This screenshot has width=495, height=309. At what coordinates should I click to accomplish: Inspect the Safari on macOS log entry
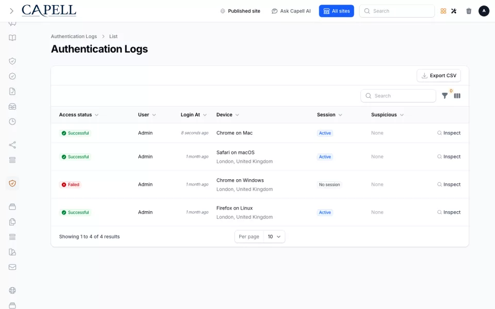pyautogui.click(x=449, y=157)
